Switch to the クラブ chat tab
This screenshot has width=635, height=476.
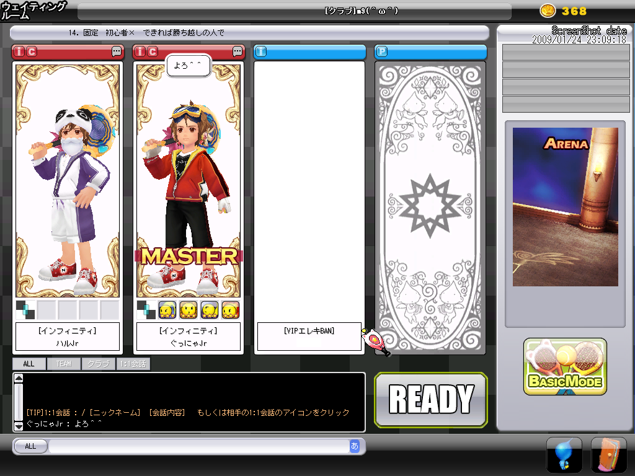click(98, 364)
